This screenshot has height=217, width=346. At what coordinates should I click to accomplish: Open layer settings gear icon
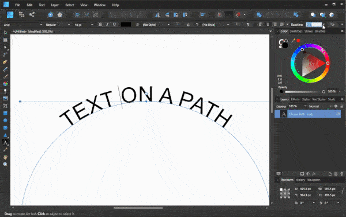tap(336, 106)
